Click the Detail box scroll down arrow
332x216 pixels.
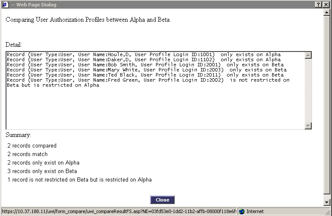308,125
